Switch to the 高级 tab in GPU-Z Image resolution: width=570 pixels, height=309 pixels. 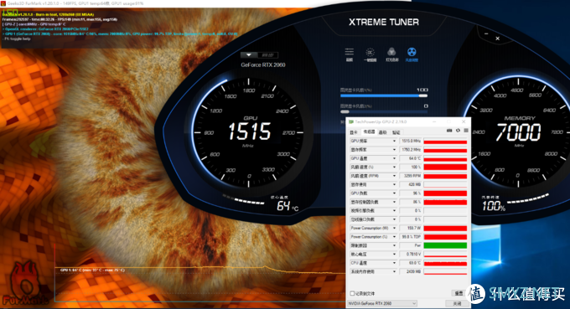pyautogui.click(x=383, y=132)
